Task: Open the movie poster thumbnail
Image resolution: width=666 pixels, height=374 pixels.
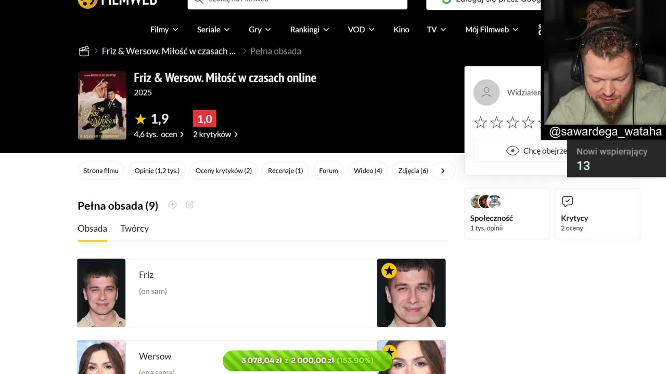Action: [x=102, y=105]
